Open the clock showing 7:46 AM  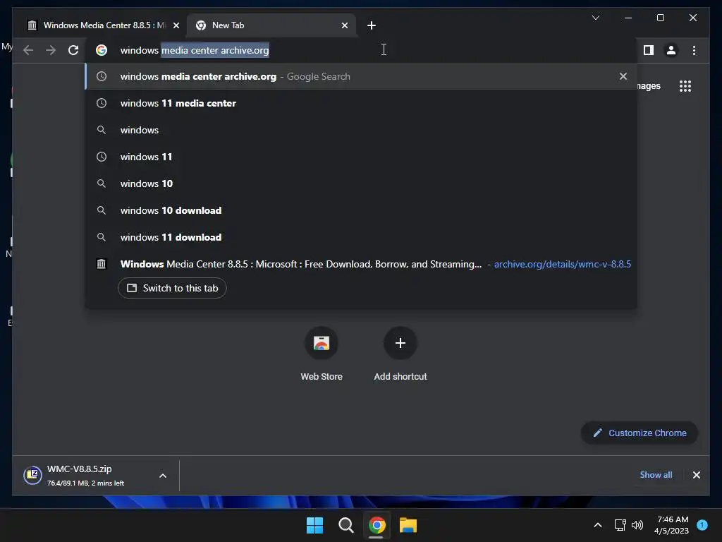pos(671,525)
